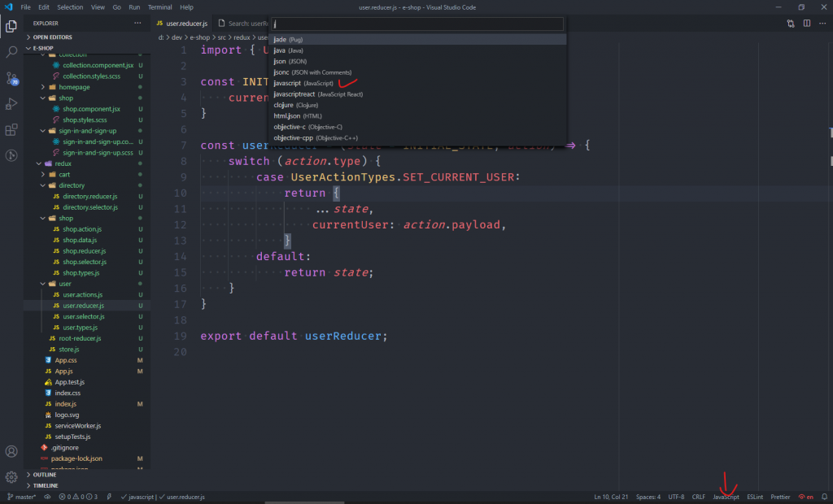Select json (JSON) language mode
Viewport: 833px width, 504px height.
[417, 61]
